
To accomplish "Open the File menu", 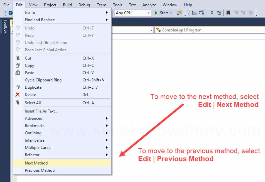I will (6, 5).
